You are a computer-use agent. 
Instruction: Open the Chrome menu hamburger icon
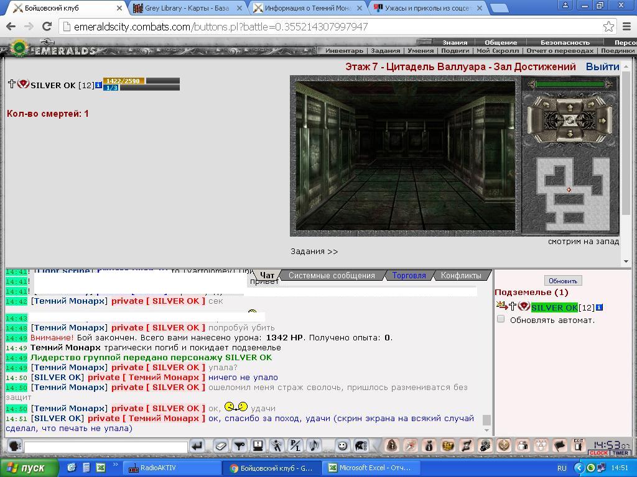coord(627,27)
